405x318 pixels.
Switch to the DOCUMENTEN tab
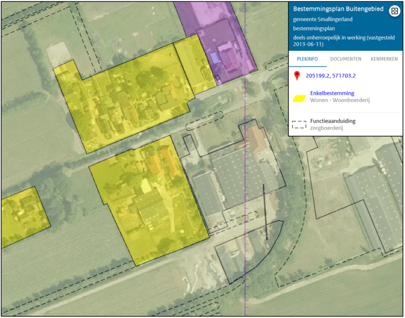click(346, 59)
